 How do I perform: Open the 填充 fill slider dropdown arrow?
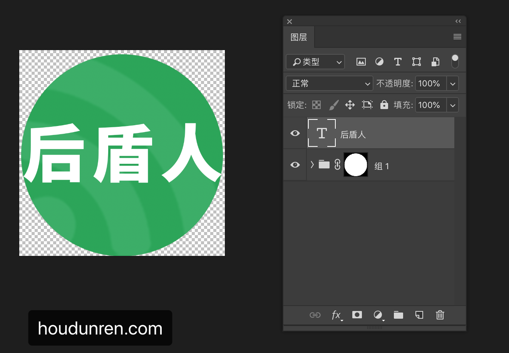click(453, 105)
